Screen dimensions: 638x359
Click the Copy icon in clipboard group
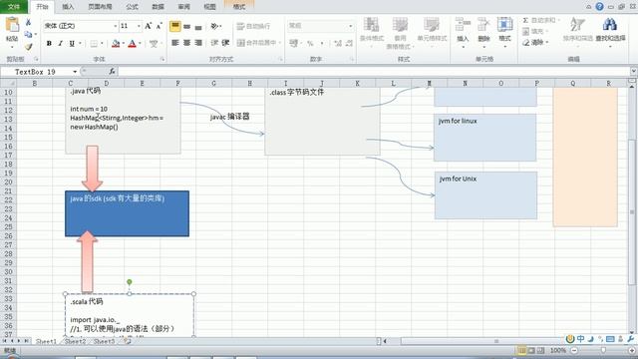28,35
